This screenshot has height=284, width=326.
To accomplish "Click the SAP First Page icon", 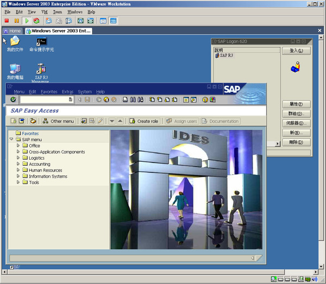I will point(152,100).
